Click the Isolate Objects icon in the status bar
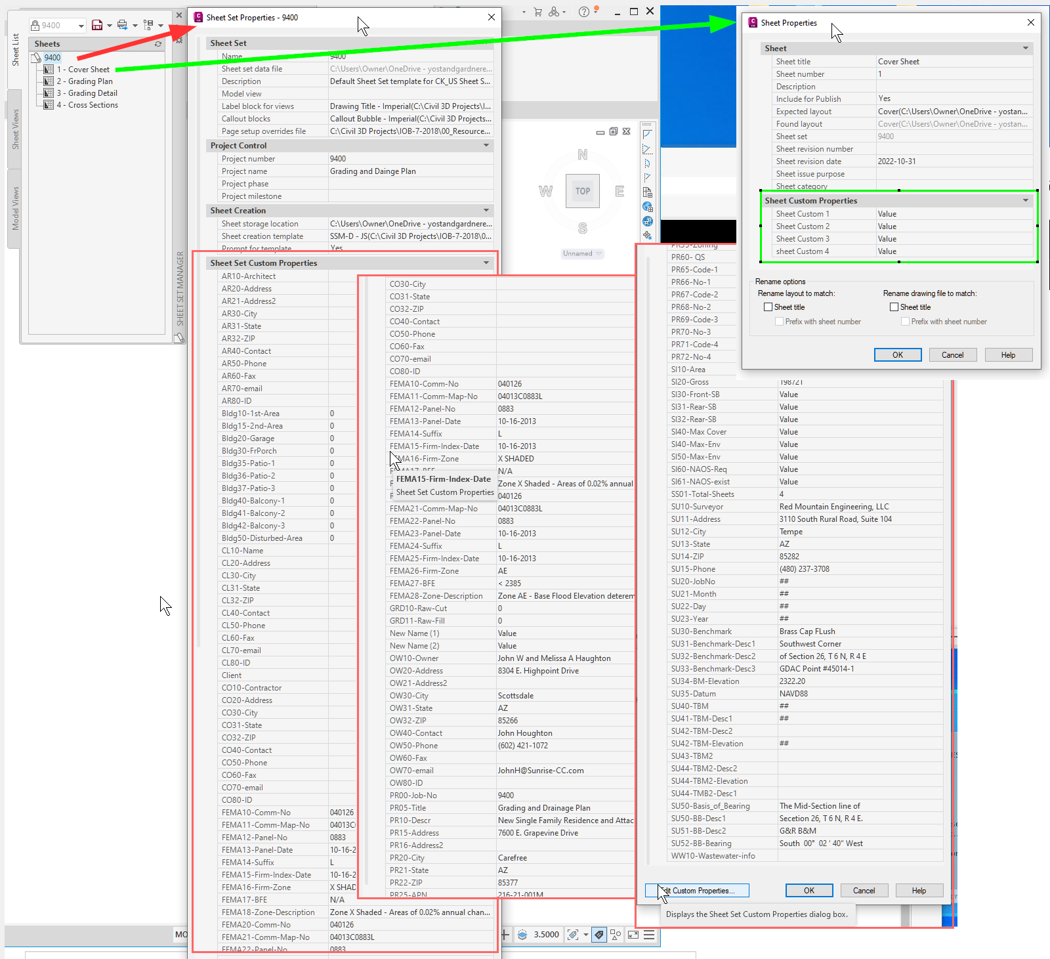The width and height of the screenshot is (1050, 959). 616,935
